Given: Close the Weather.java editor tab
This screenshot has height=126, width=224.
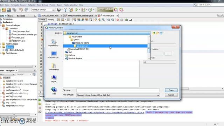Looking at the screenshot, I should pyautogui.click(x=117, y=16).
